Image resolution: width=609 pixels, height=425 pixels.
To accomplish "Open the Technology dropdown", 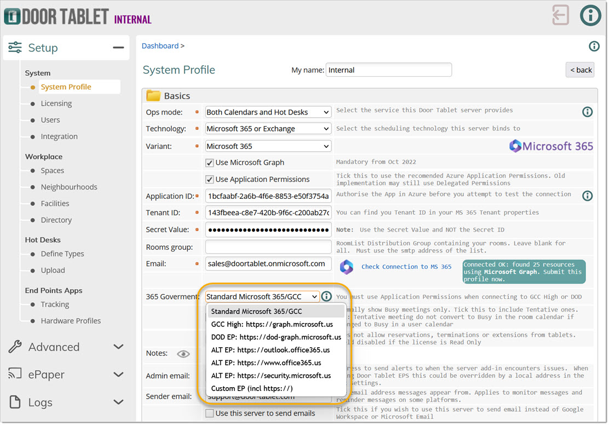I will [x=268, y=129].
